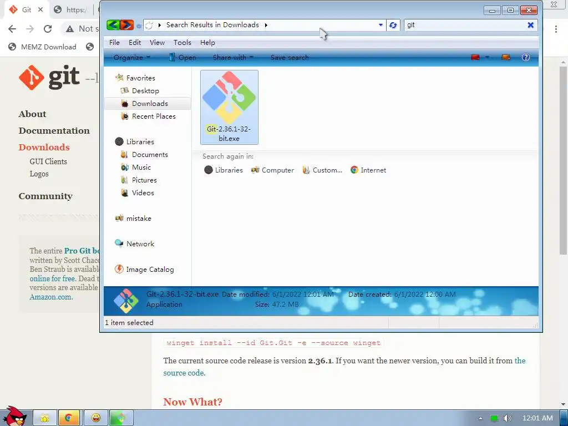Open the smiley face taskbar app
This screenshot has height=426, width=568.
coord(95,418)
